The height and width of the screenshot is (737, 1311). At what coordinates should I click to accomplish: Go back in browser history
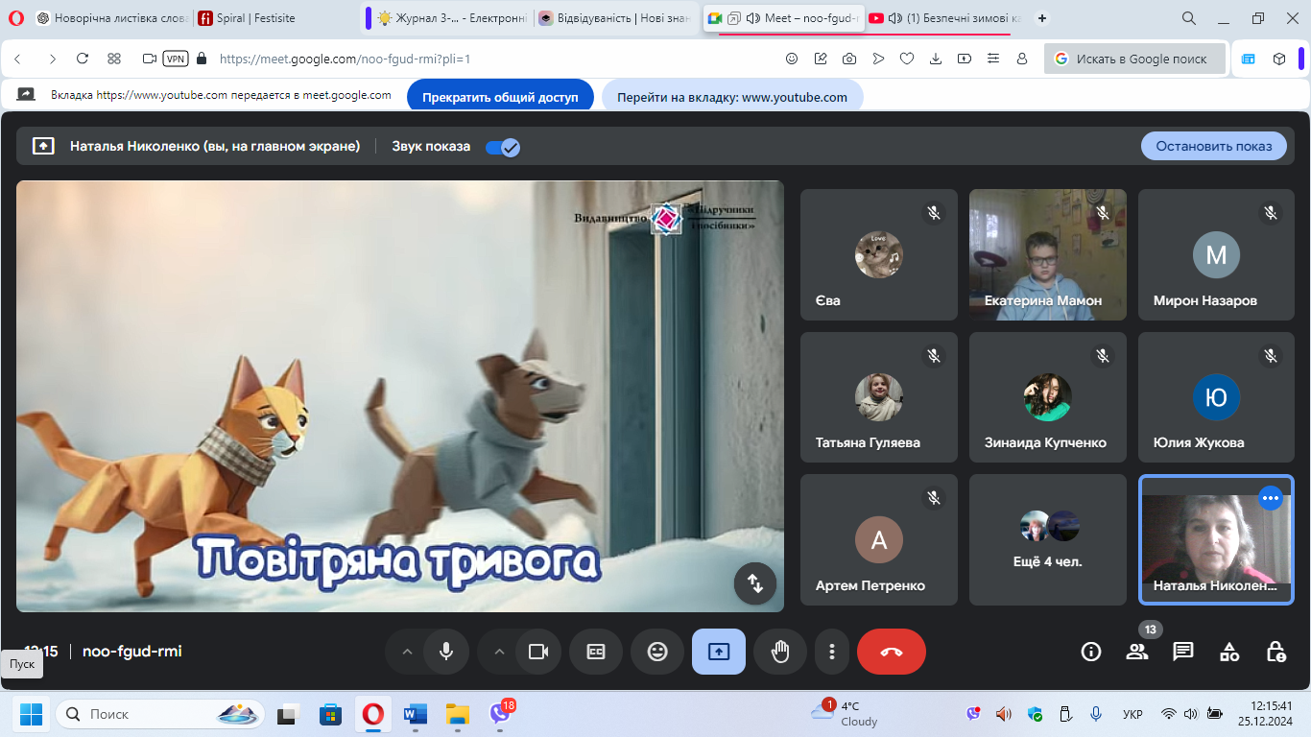(17, 59)
